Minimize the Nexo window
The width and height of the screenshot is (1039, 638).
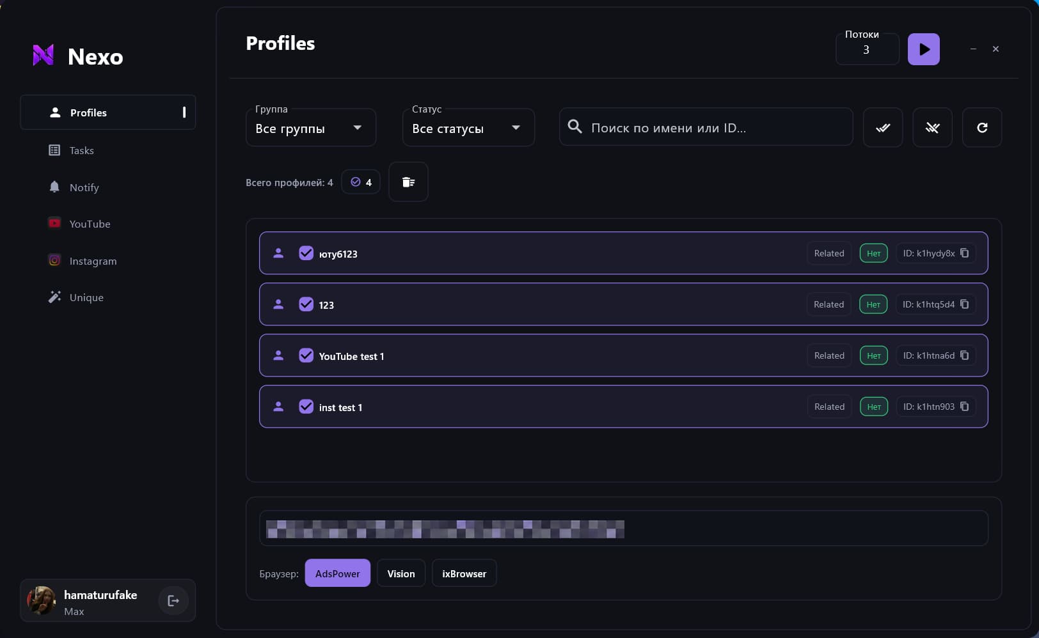pyautogui.click(x=973, y=49)
